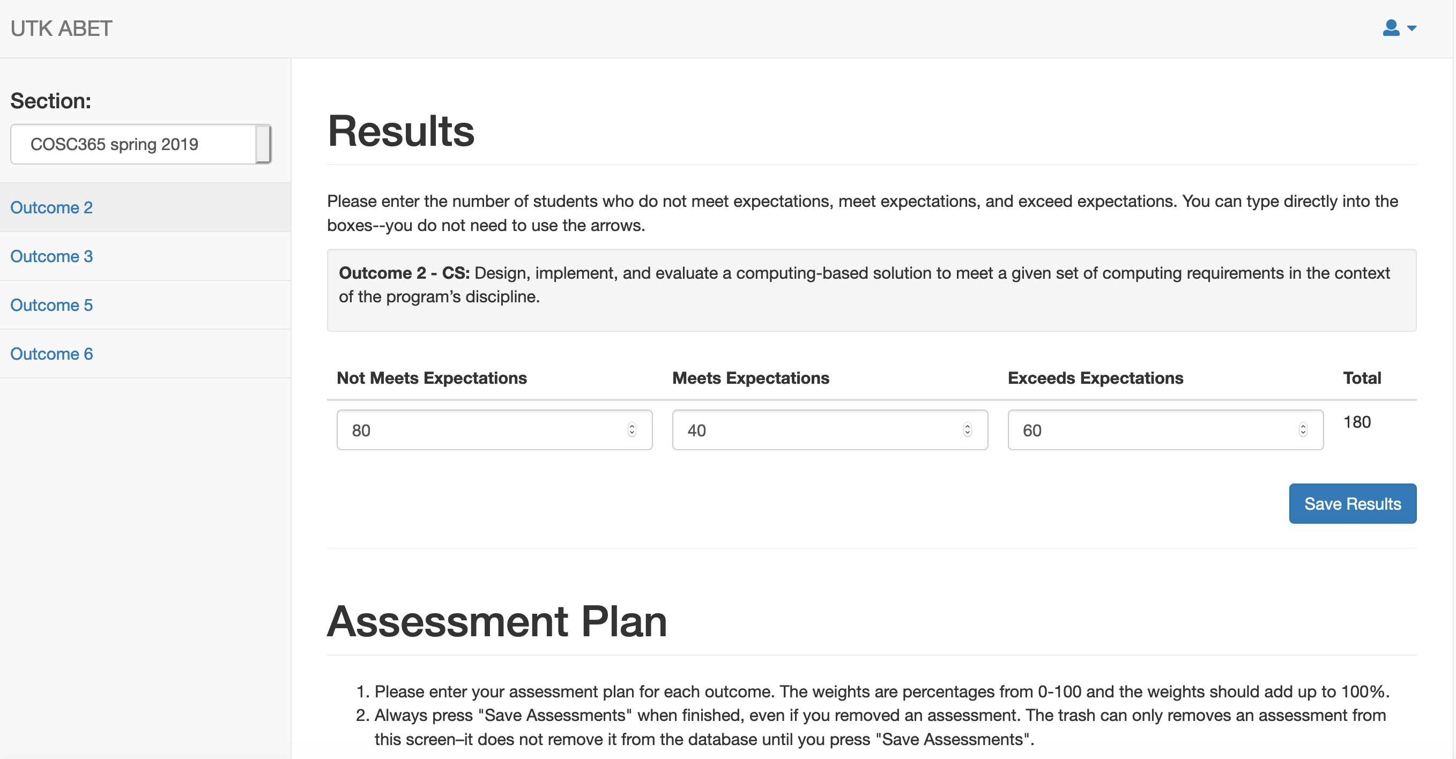The height and width of the screenshot is (759, 1456).
Task: Click the Assessment Plan heading
Action: coord(497,621)
